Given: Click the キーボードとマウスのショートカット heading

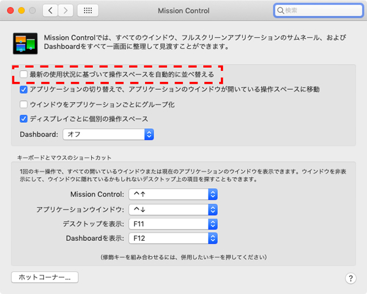Looking at the screenshot, I should 64,158.
